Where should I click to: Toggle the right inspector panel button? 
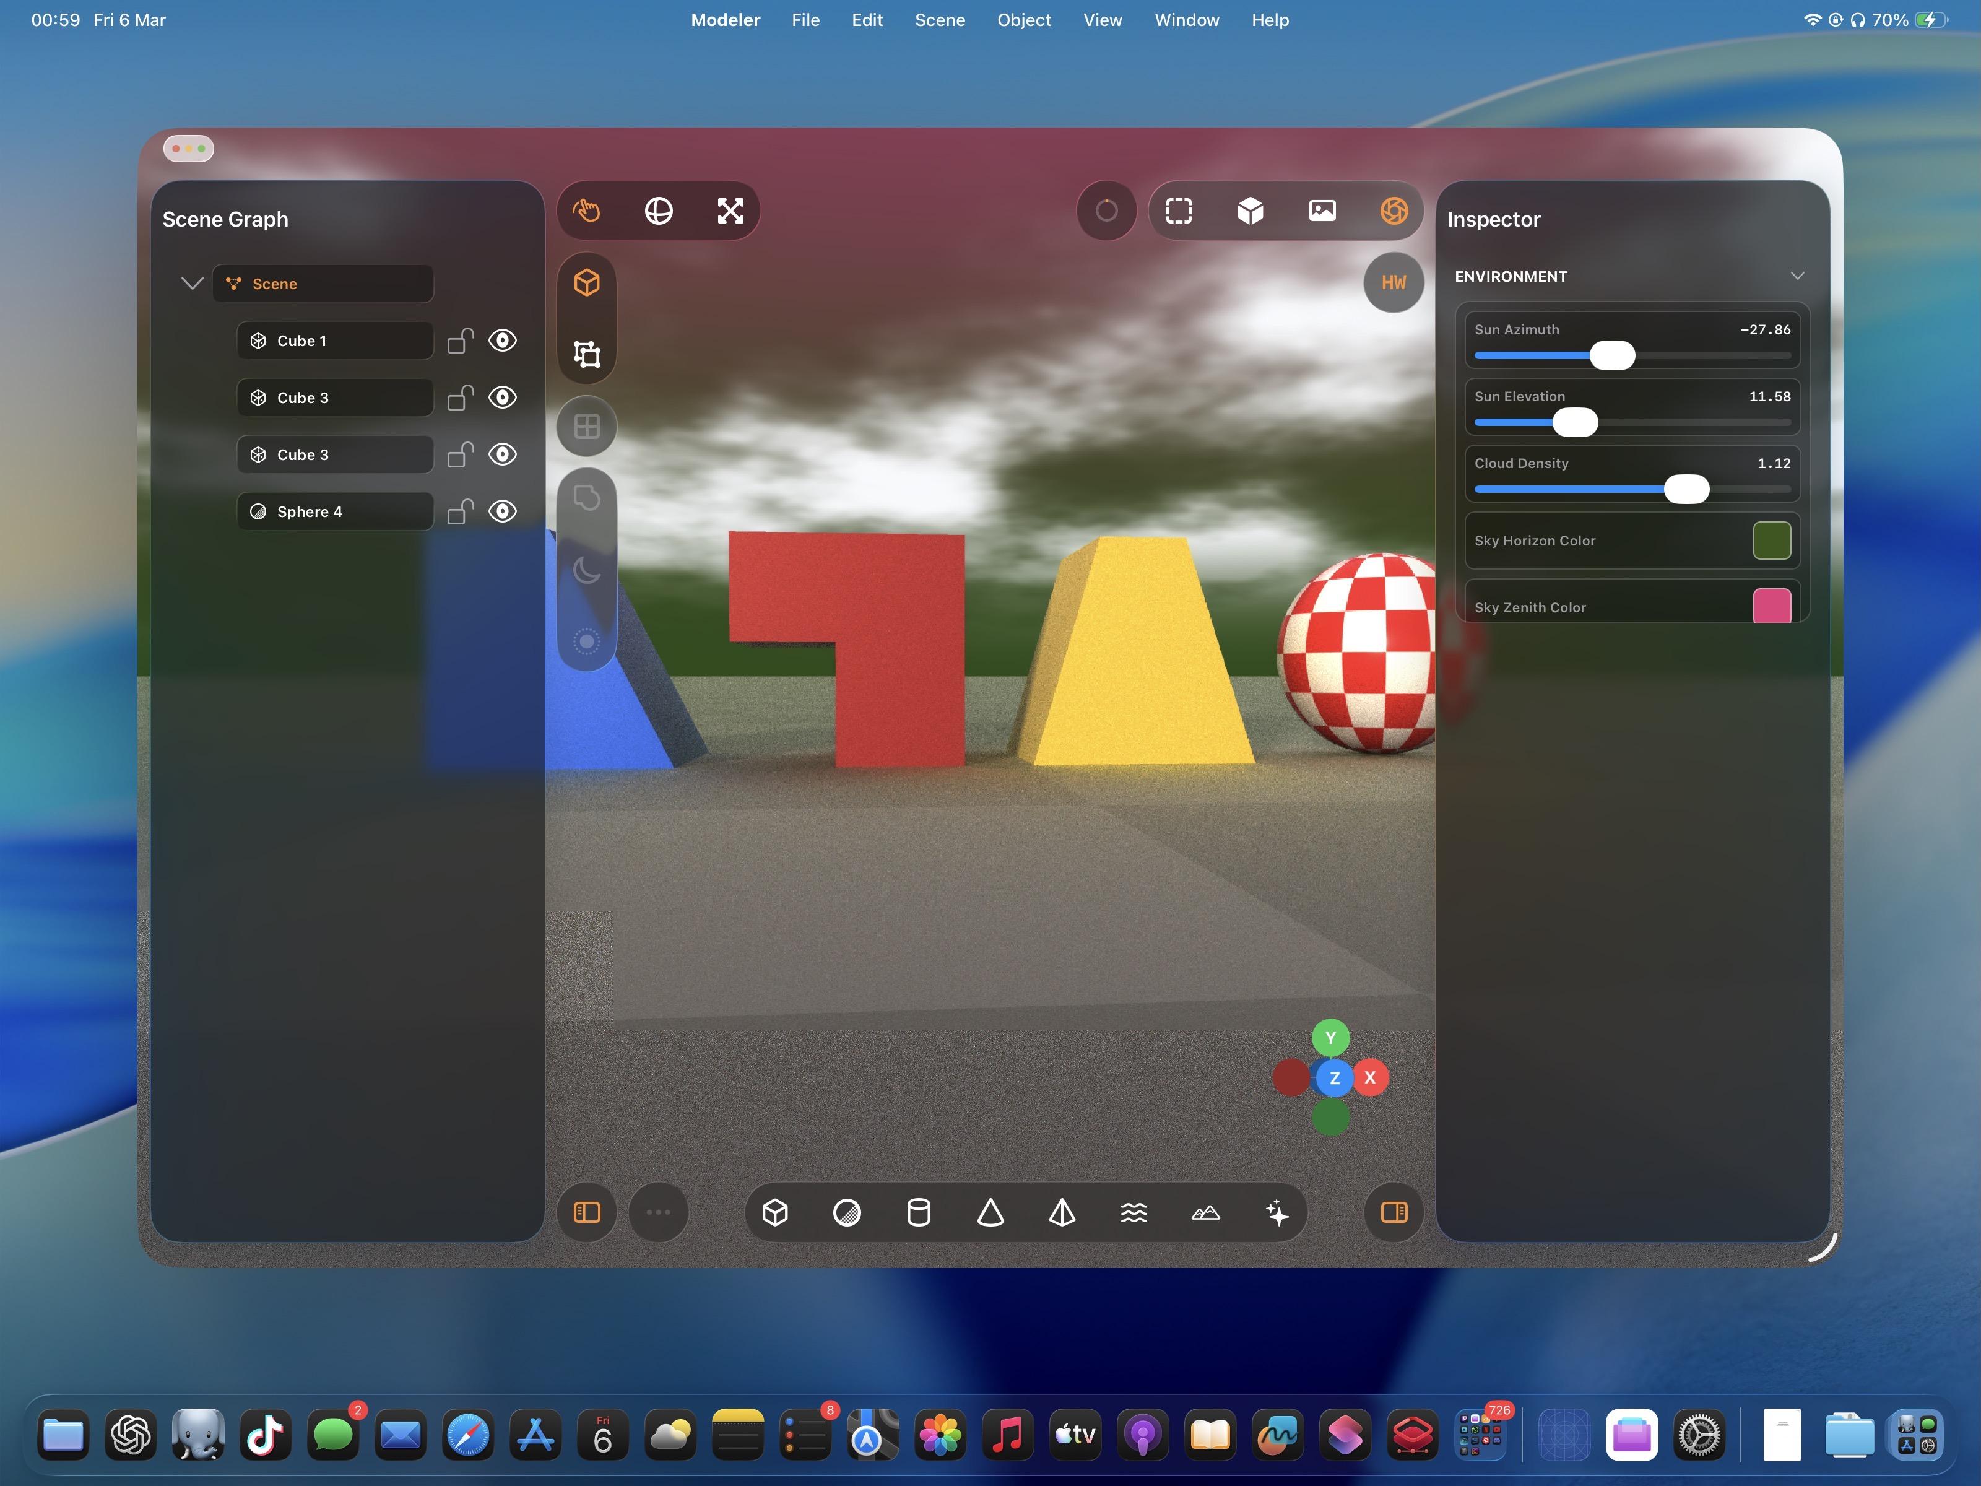coord(1394,1213)
